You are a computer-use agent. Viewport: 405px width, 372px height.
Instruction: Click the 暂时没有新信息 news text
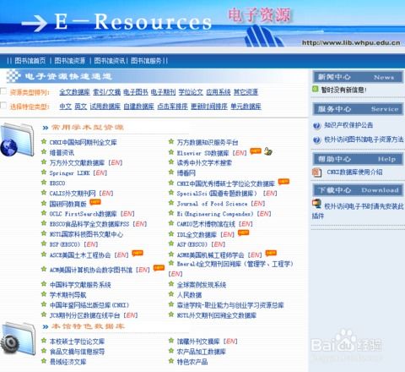tap(343, 90)
